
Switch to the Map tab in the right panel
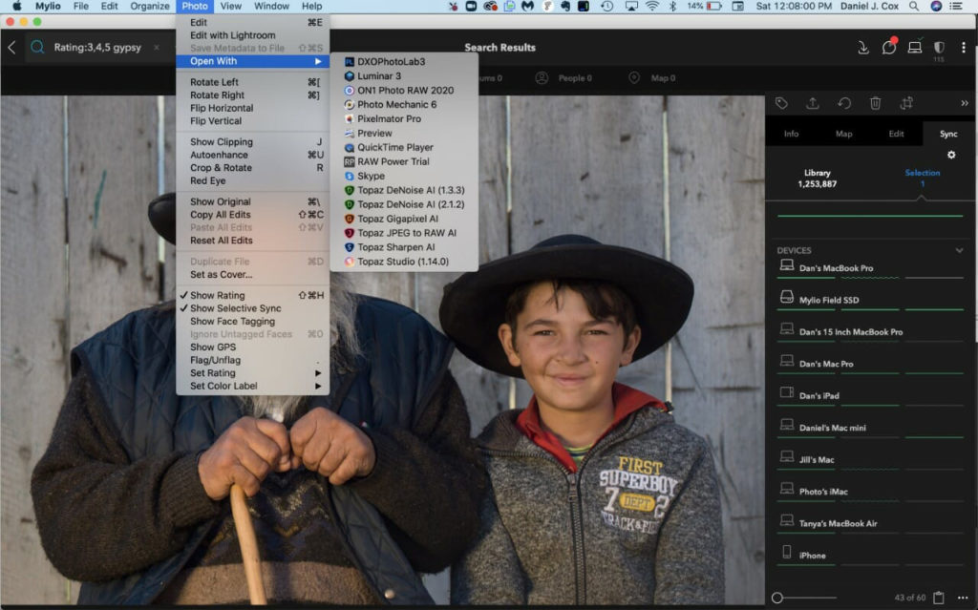843,134
